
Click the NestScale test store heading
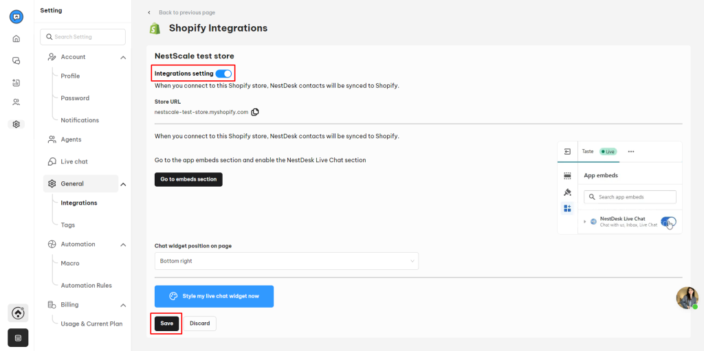(x=195, y=56)
